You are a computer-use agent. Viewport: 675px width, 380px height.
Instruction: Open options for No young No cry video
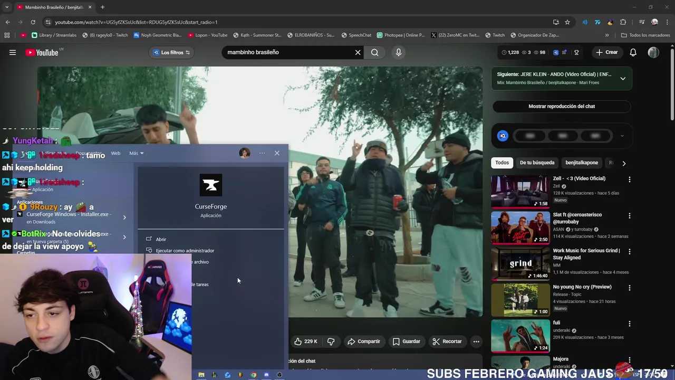629,288
